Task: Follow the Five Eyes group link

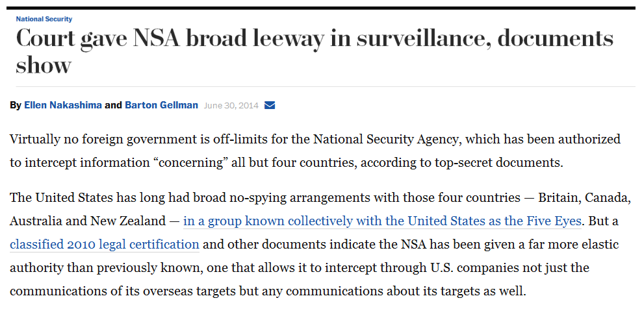Action: click(382, 221)
